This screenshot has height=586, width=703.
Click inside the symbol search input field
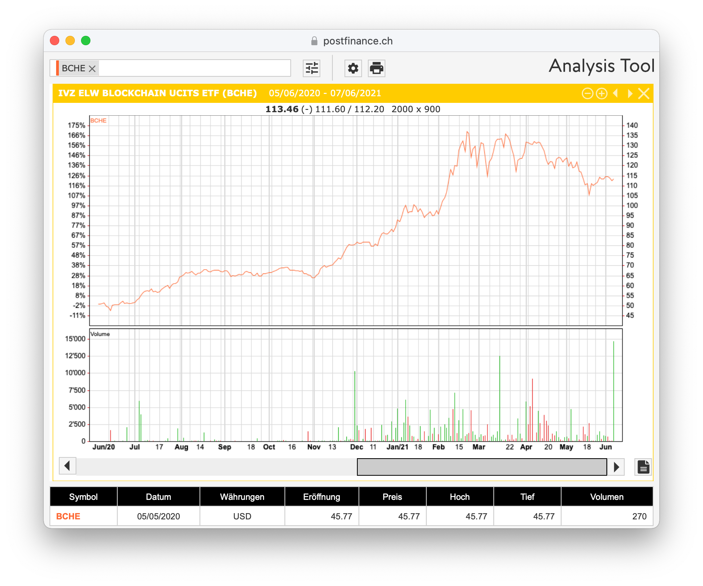pos(194,68)
